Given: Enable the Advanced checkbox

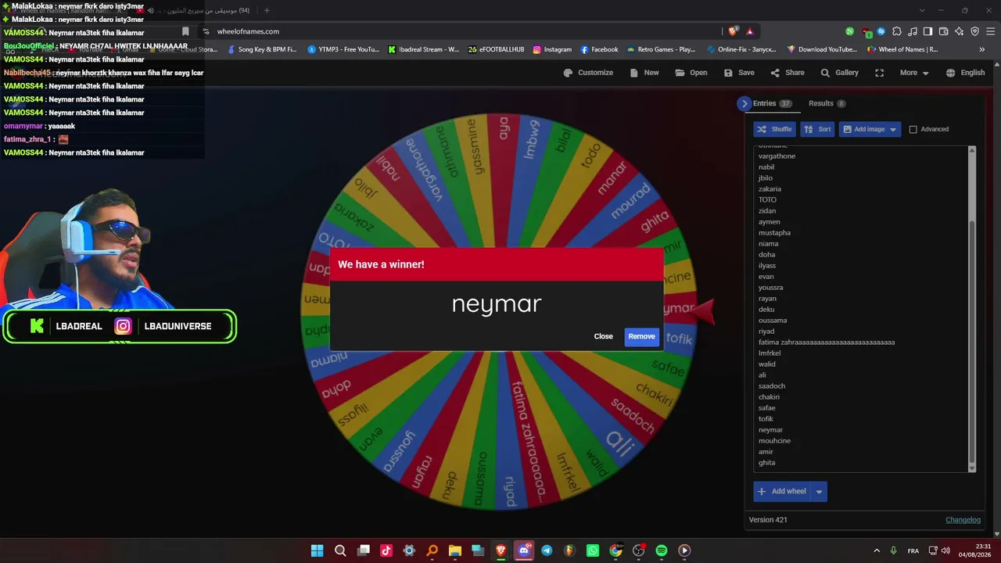Looking at the screenshot, I should [x=913, y=129].
